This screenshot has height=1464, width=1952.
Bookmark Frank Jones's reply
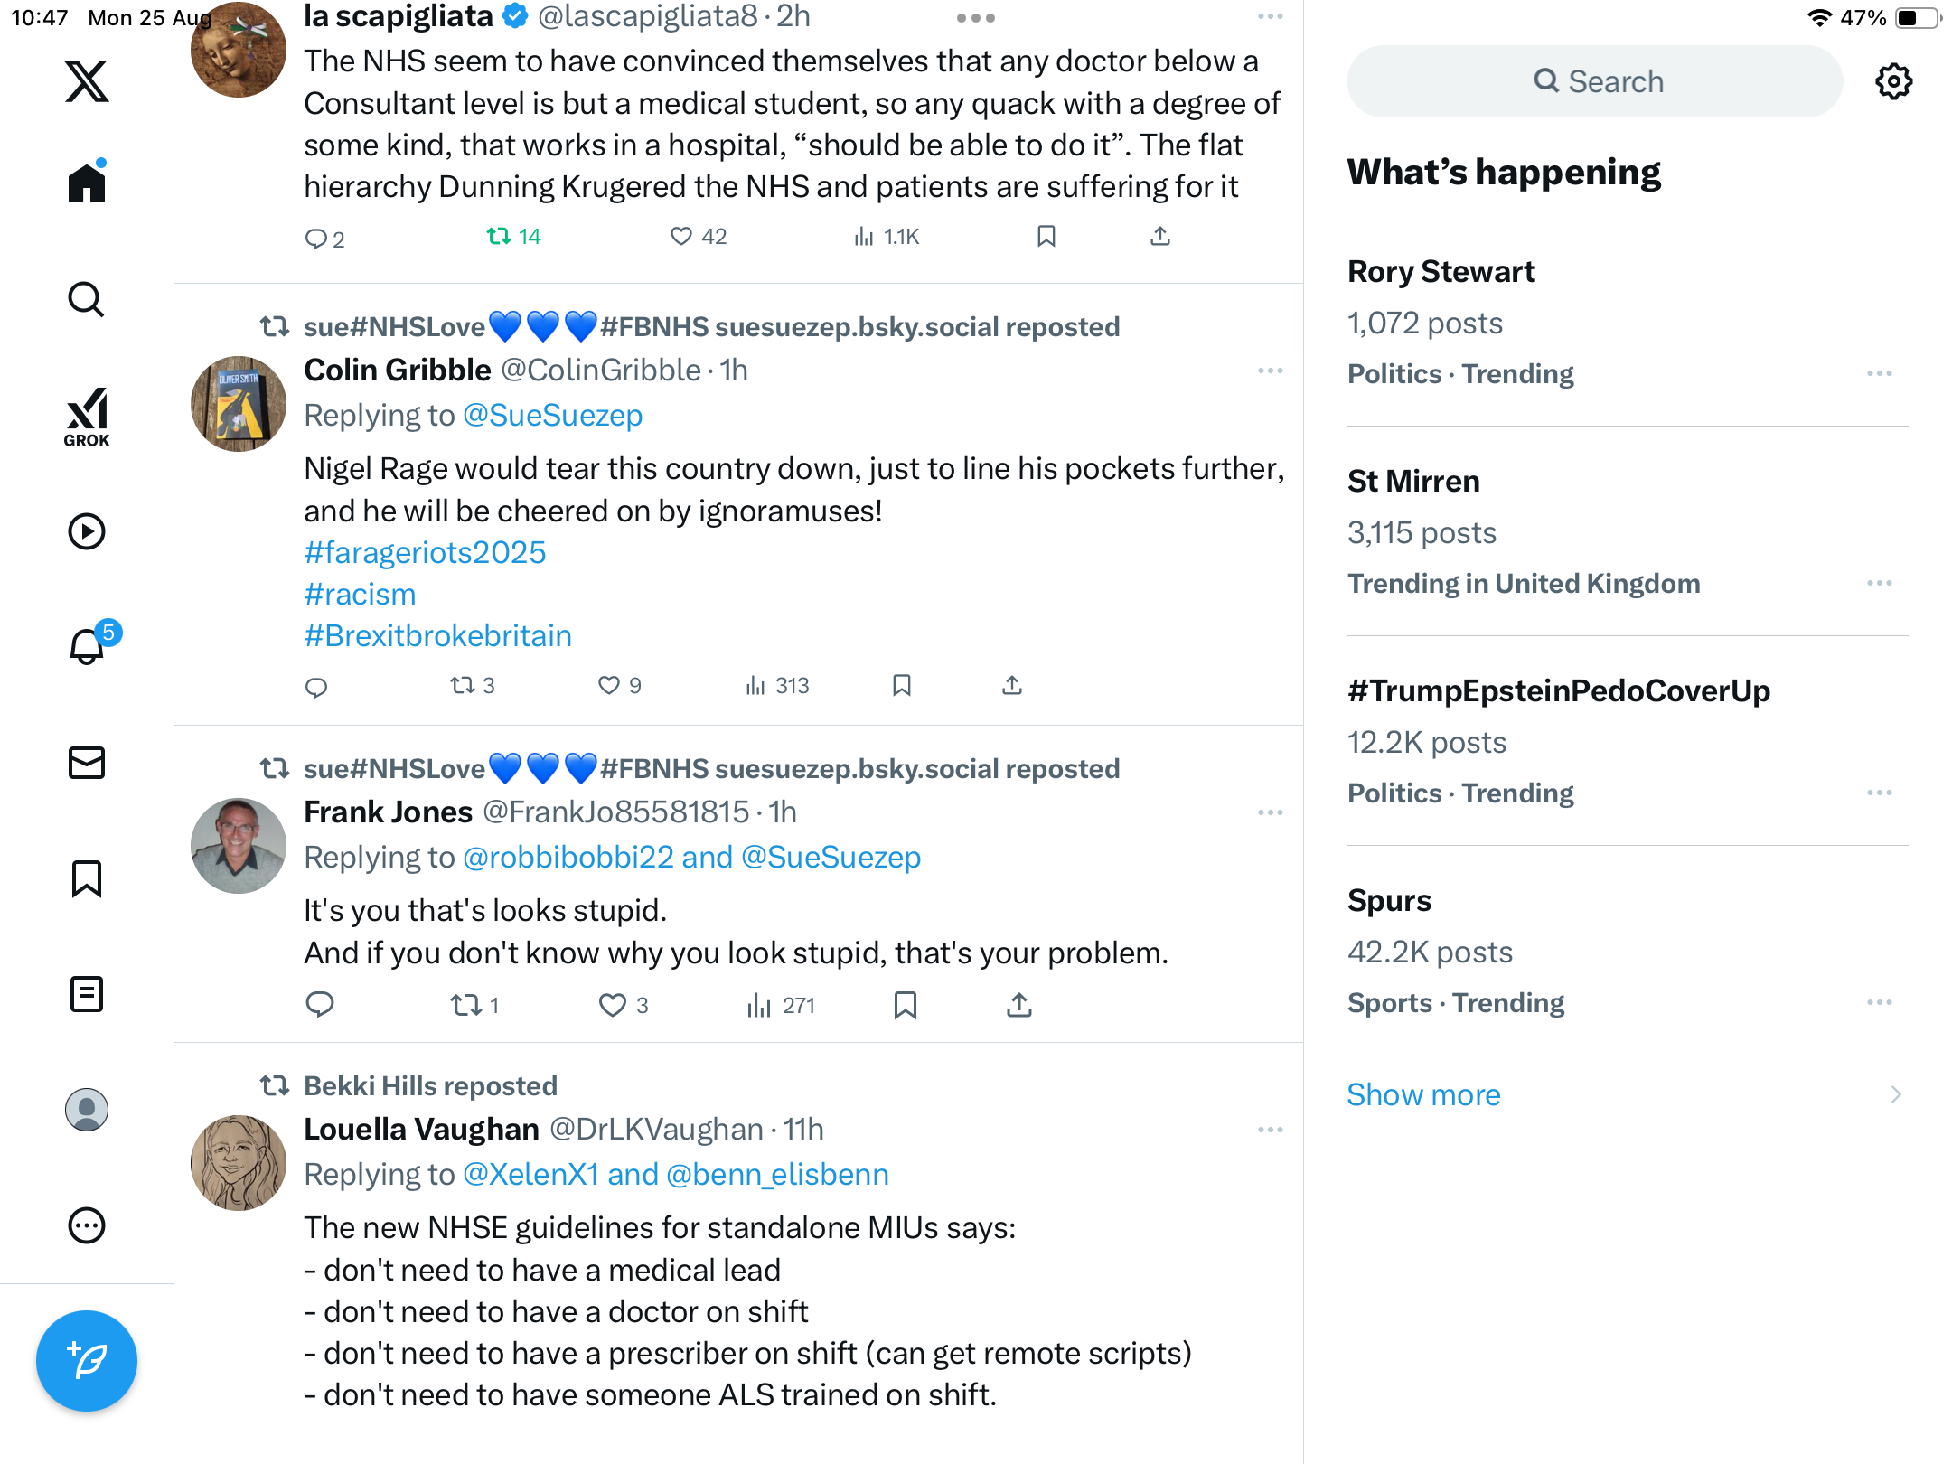pyautogui.click(x=905, y=1005)
